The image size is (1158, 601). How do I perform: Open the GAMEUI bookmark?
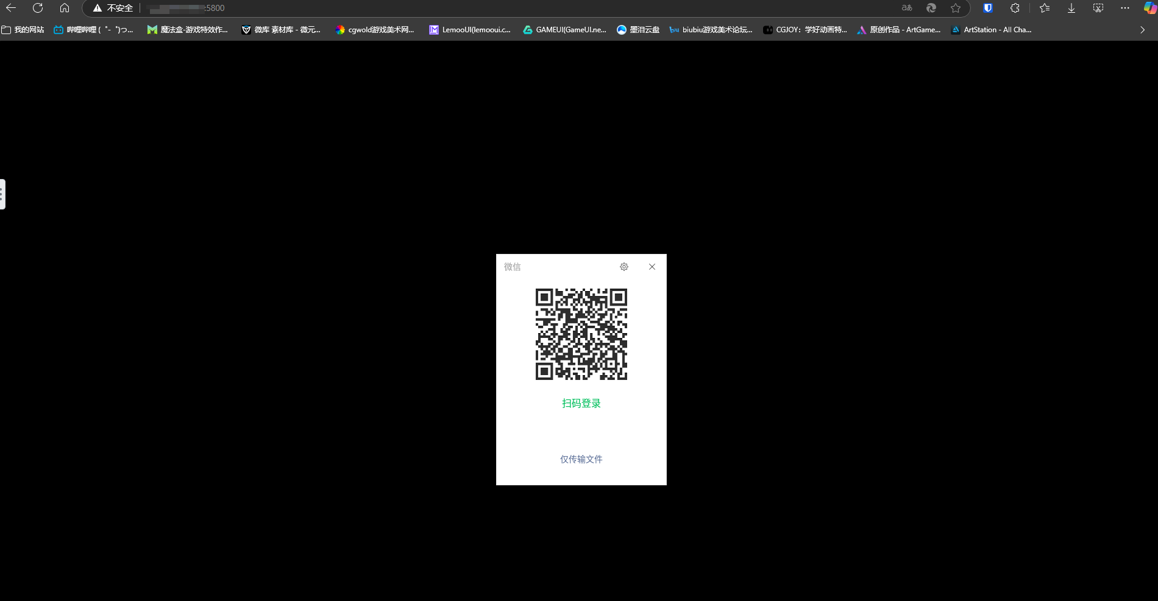point(564,30)
